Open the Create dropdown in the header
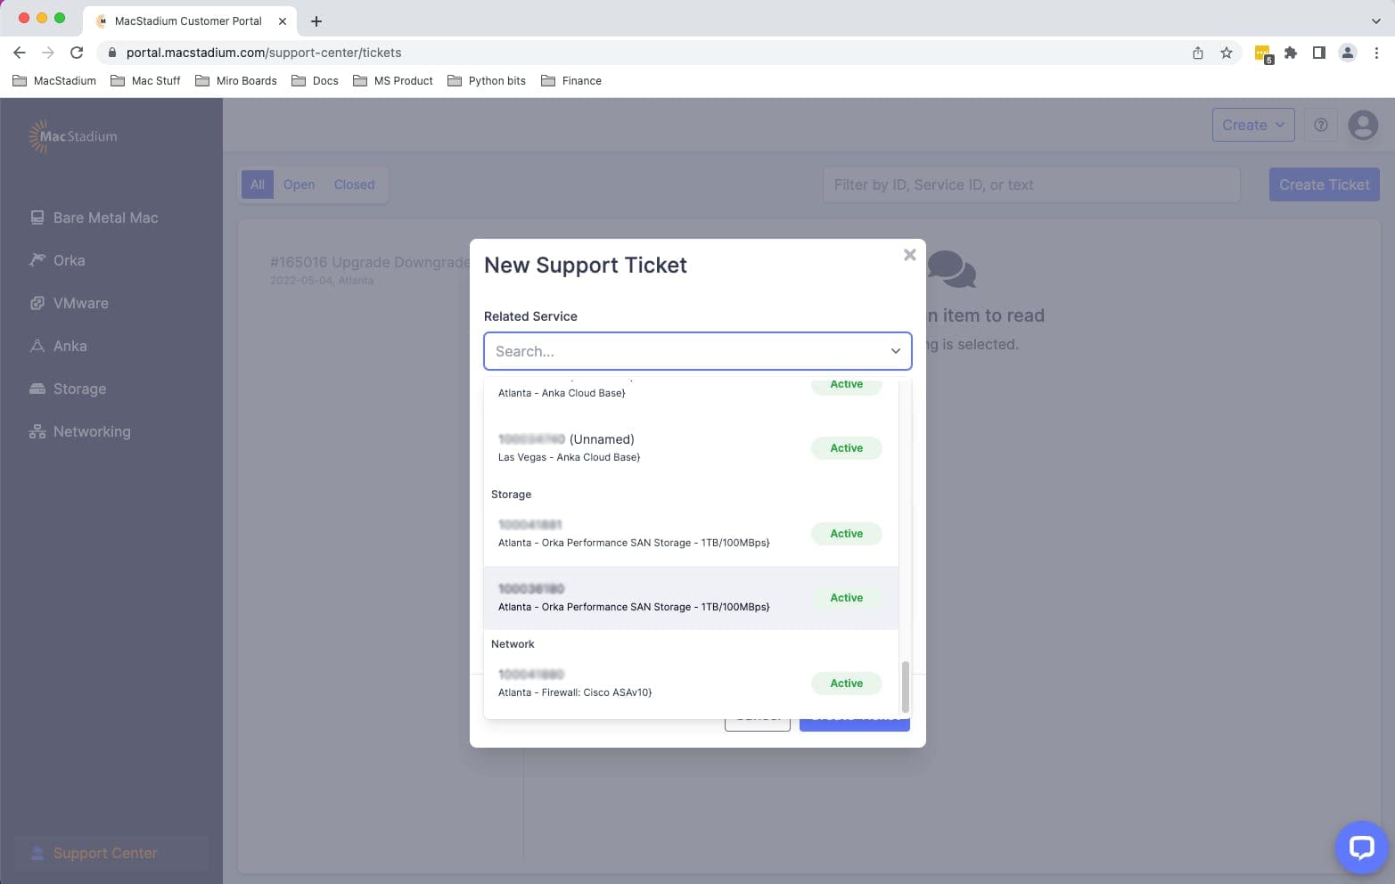The image size is (1395, 884). (x=1252, y=125)
